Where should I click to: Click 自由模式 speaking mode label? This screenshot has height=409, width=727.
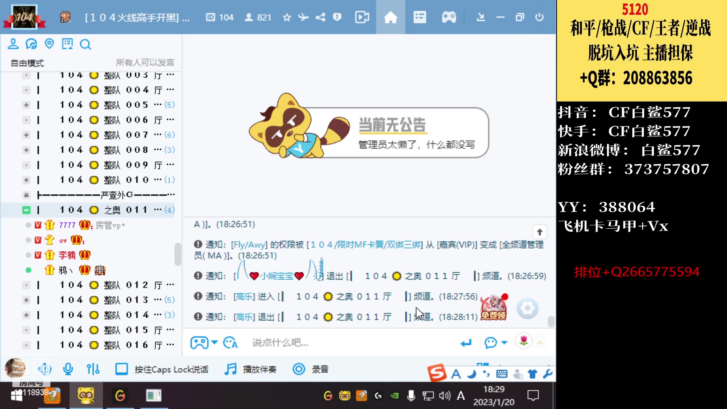tap(27, 63)
